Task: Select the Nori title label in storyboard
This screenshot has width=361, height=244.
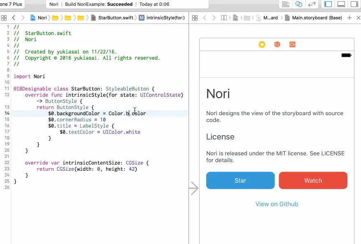Action: click(218, 94)
